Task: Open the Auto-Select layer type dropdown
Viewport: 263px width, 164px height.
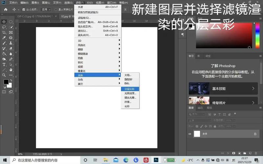Action: (x=46, y=10)
